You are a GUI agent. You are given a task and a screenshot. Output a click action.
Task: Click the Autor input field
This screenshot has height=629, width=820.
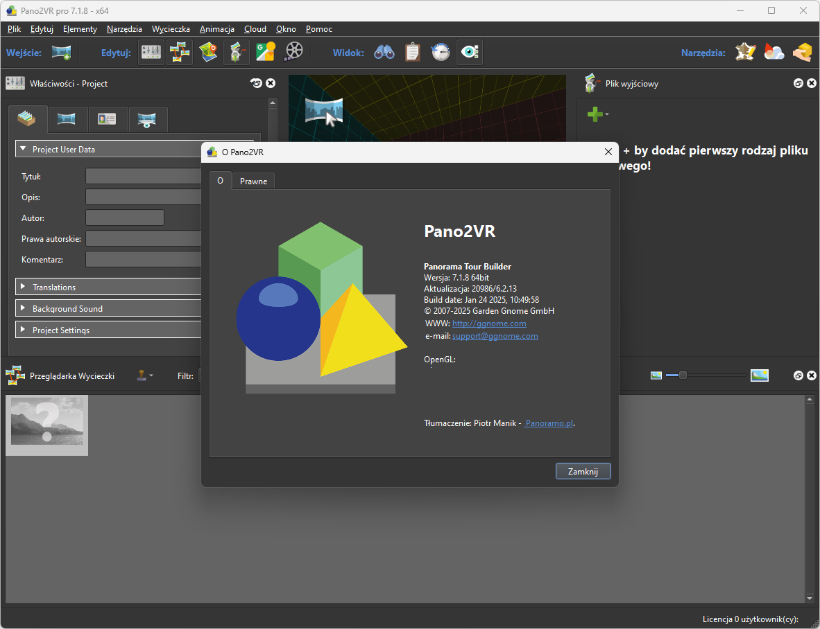coord(125,218)
